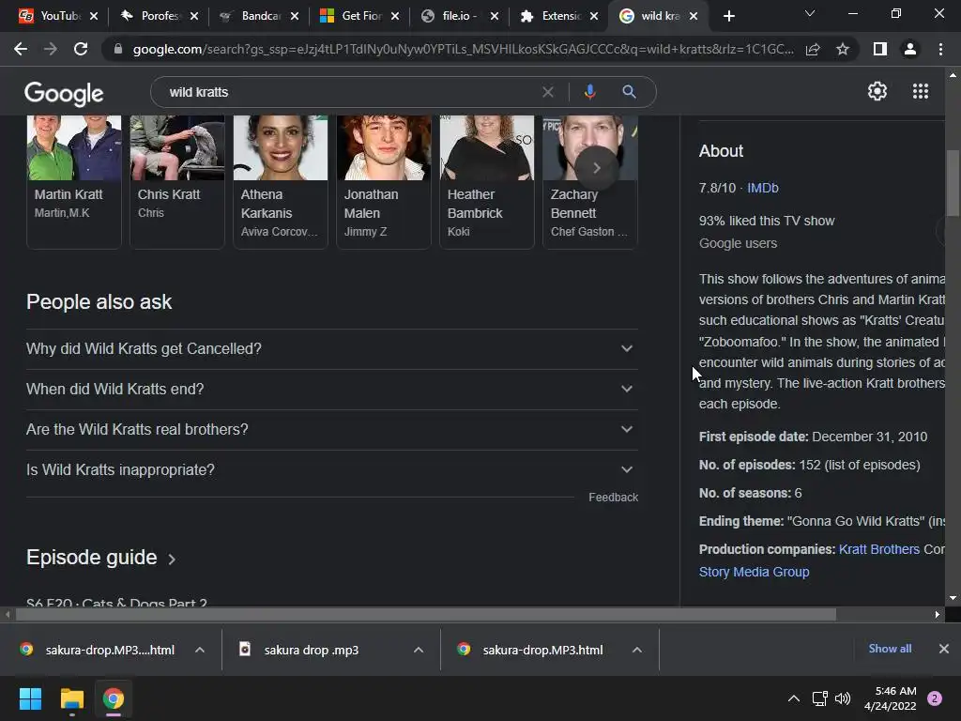Viewport: 961px width, 721px height.
Task: Open the Windows Start menu
Action: pyautogui.click(x=30, y=698)
